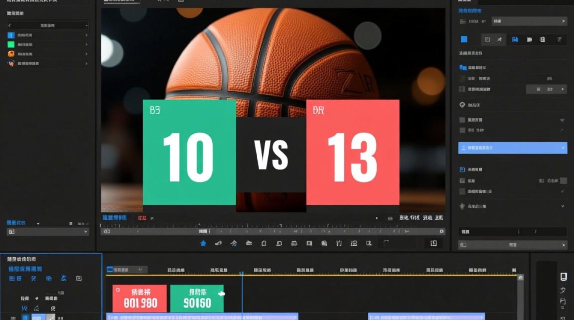Expand the trophy icon section chevron
Viewport: 574px width, 320px height.
pos(562,206)
